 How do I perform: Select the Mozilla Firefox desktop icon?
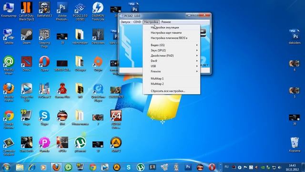(9, 92)
